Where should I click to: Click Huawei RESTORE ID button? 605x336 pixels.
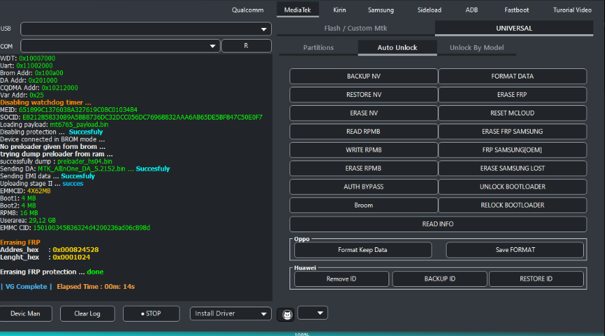[x=536, y=279]
